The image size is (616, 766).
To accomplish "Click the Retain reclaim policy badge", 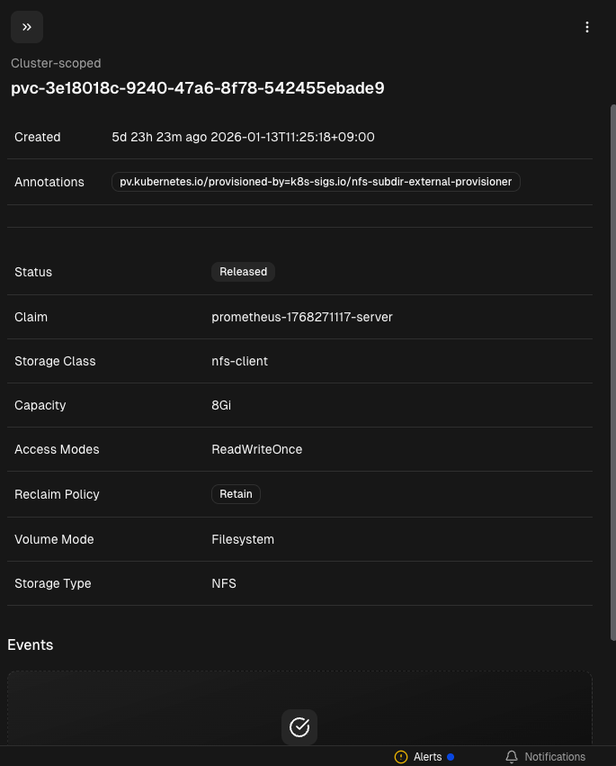I will (236, 494).
